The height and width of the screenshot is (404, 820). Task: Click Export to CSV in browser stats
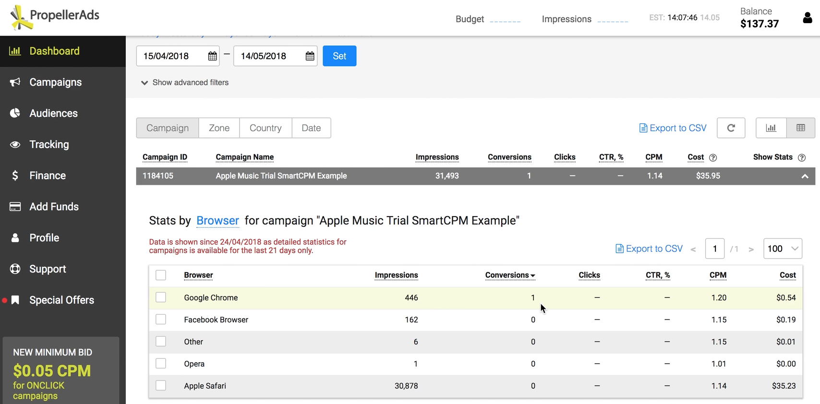coord(649,249)
